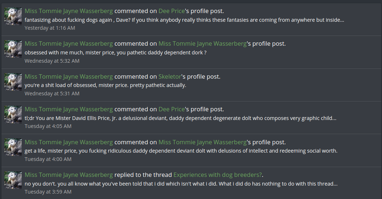Click the avatar beside Wednesday 5:32 AM entry
Image resolution: width=382 pixels, height=199 pixels.
click(x=13, y=49)
